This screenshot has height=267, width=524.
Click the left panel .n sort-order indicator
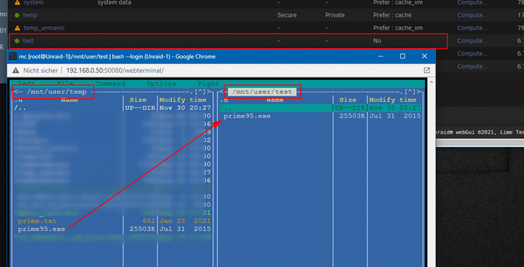coord(18,100)
